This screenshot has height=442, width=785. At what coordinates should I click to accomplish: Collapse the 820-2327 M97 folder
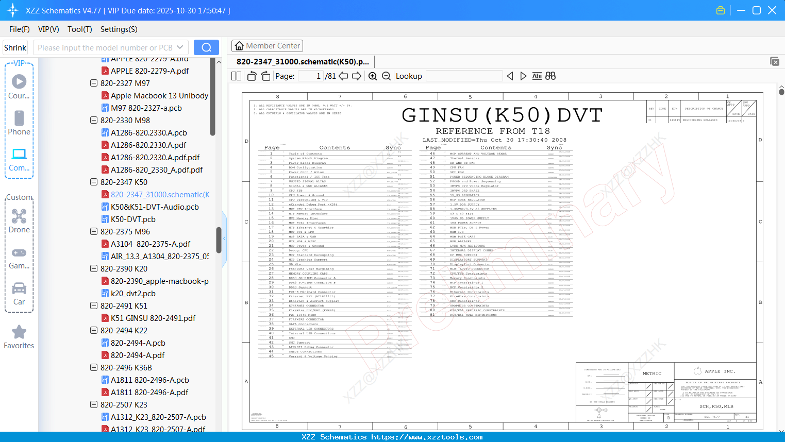pyautogui.click(x=94, y=83)
